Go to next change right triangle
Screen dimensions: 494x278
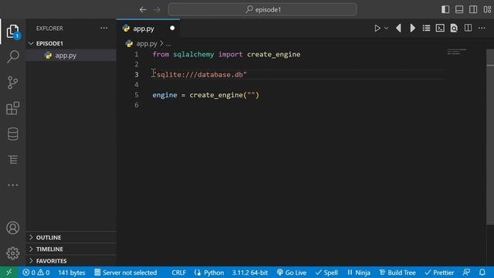point(412,29)
